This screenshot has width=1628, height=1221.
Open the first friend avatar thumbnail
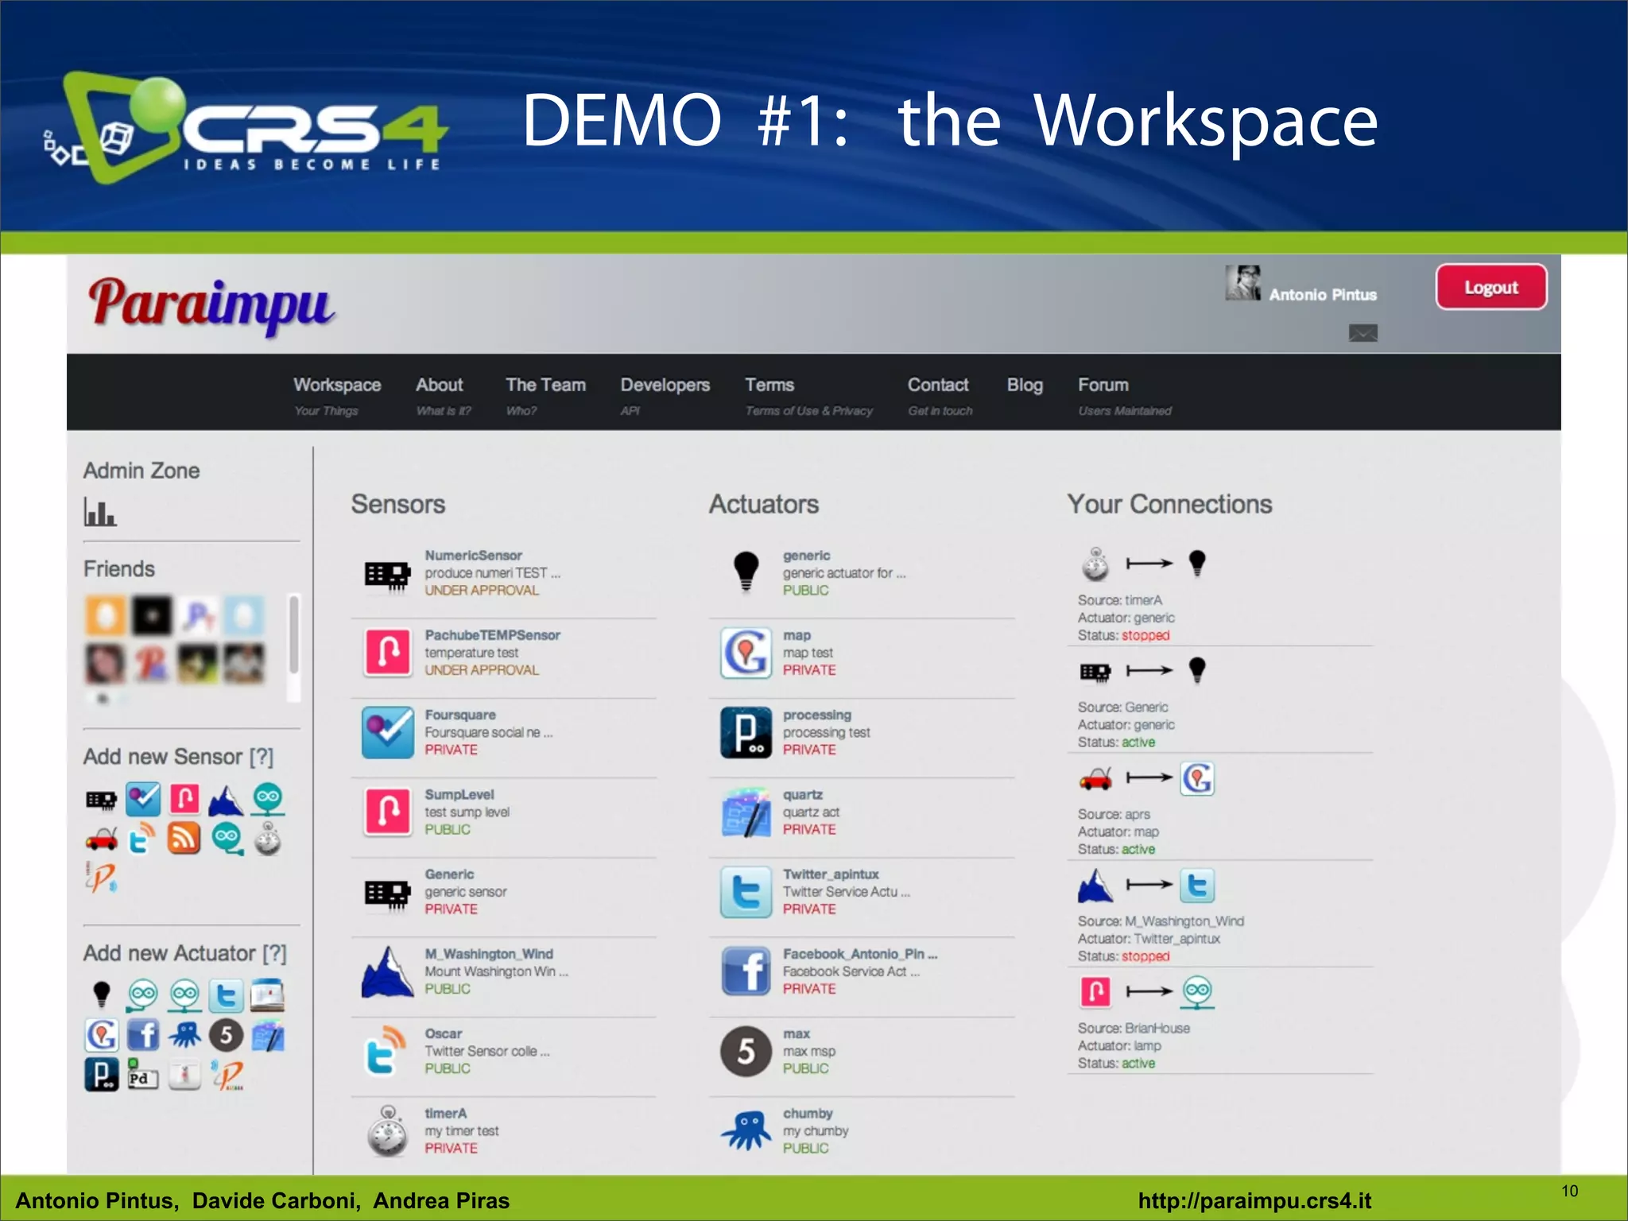pos(104,615)
